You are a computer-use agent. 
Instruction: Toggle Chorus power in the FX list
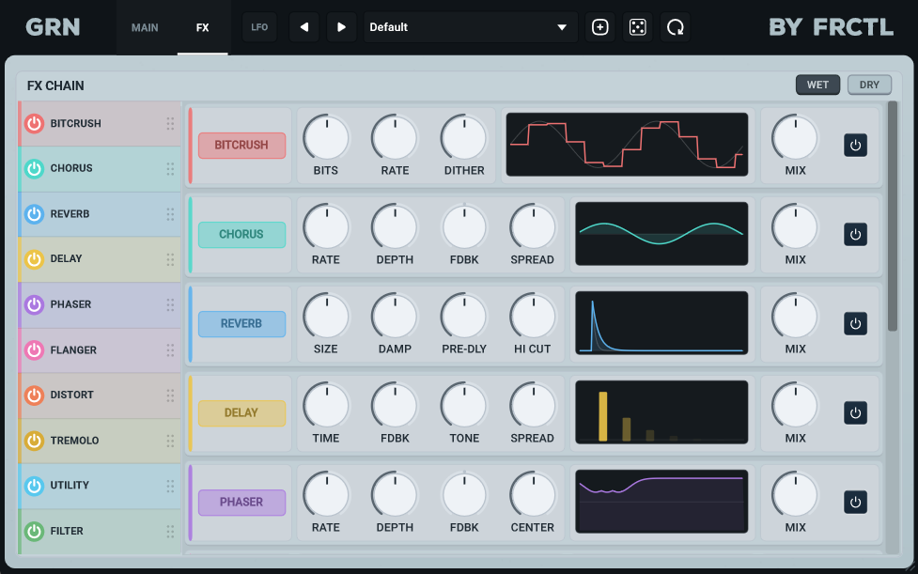coord(34,169)
